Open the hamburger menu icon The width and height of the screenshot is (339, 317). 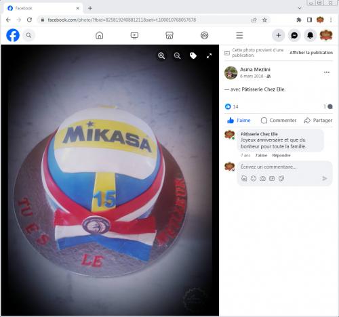pos(239,35)
